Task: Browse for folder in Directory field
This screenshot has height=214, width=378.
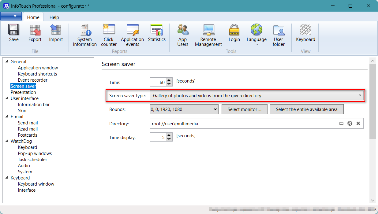Action: point(341,124)
